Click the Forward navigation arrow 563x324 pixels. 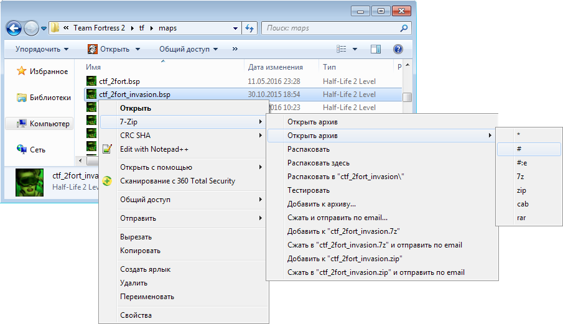31,28
